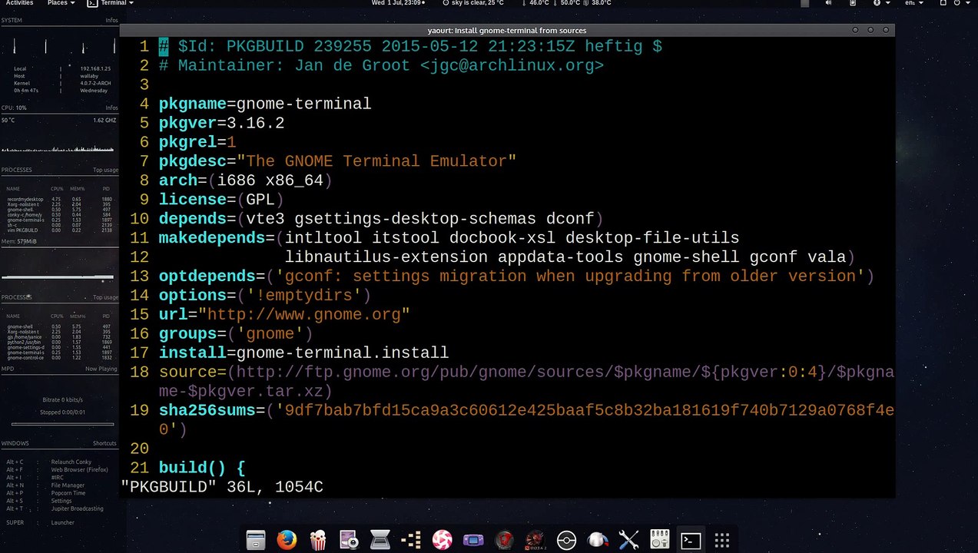Click the 46.0°C temperature sensor indicator
This screenshot has height=553, width=978.
(x=535, y=3)
